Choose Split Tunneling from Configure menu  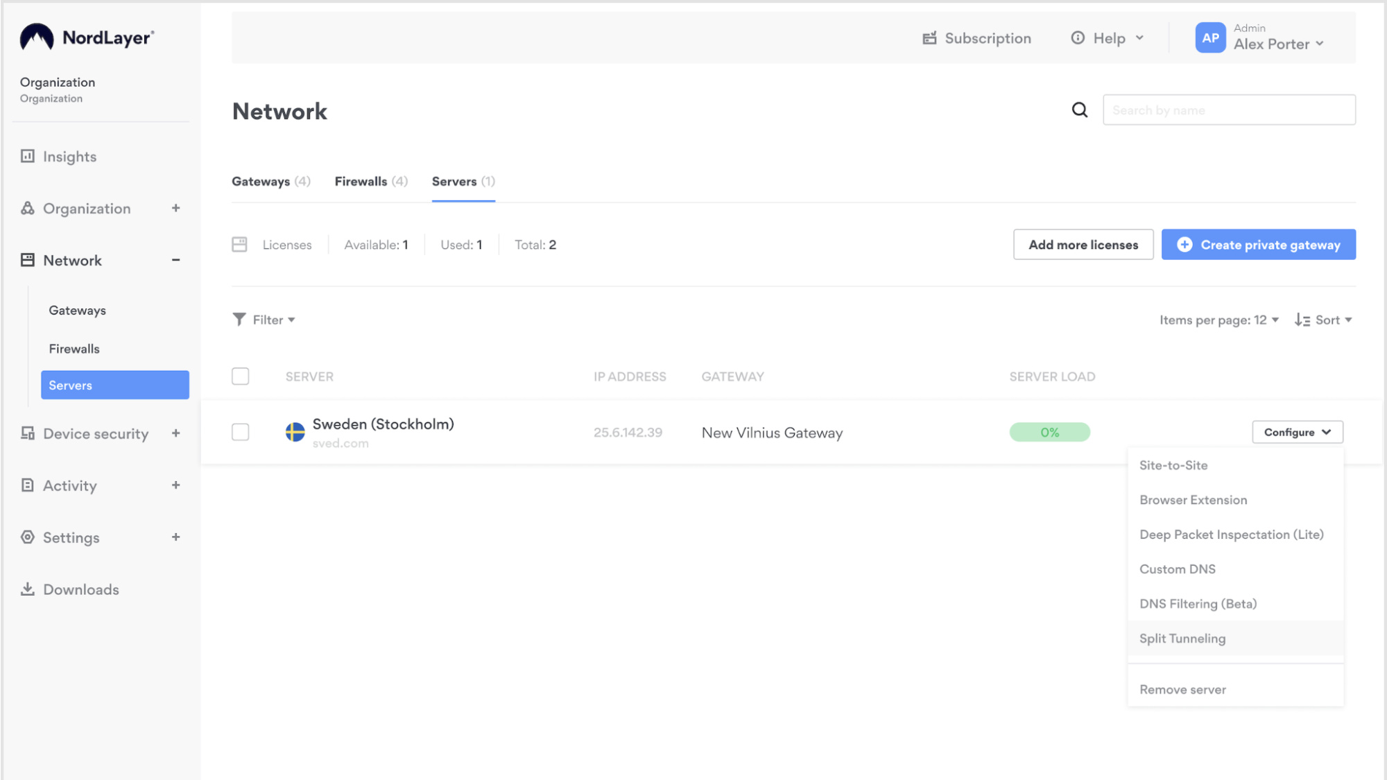click(1182, 639)
